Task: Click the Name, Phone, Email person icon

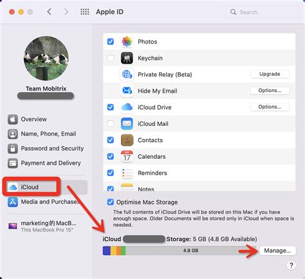Action: (x=13, y=134)
